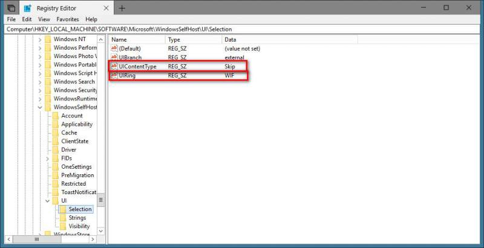The width and height of the screenshot is (484, 248).
Task: Click the tab group icon in title bar
Action: click(x=11, y=8)
